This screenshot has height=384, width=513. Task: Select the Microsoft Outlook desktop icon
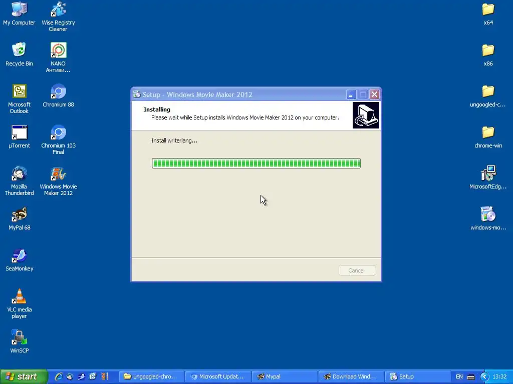[19, 98]
